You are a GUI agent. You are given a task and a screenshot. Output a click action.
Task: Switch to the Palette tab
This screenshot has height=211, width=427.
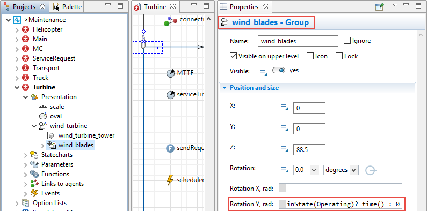pyautogui.click(x=68, y=7)
